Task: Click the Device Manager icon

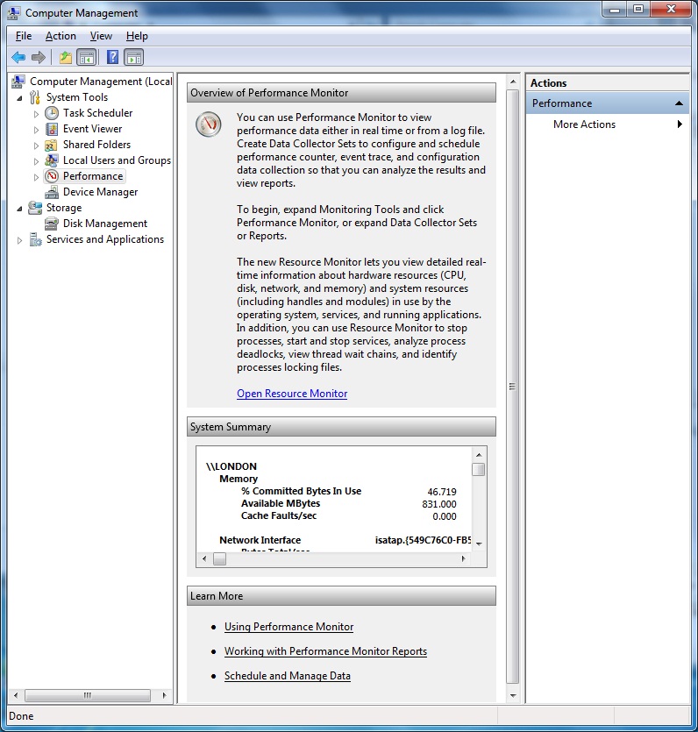Action: pyautogui.click(x=52, y=192)
